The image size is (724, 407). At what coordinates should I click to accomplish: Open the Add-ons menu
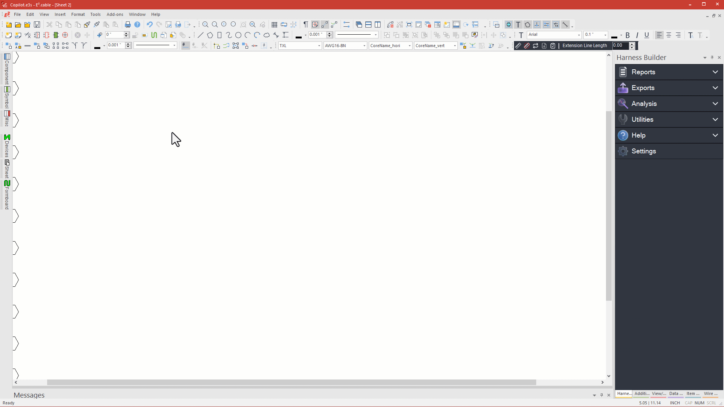click(x=115, y=14)
